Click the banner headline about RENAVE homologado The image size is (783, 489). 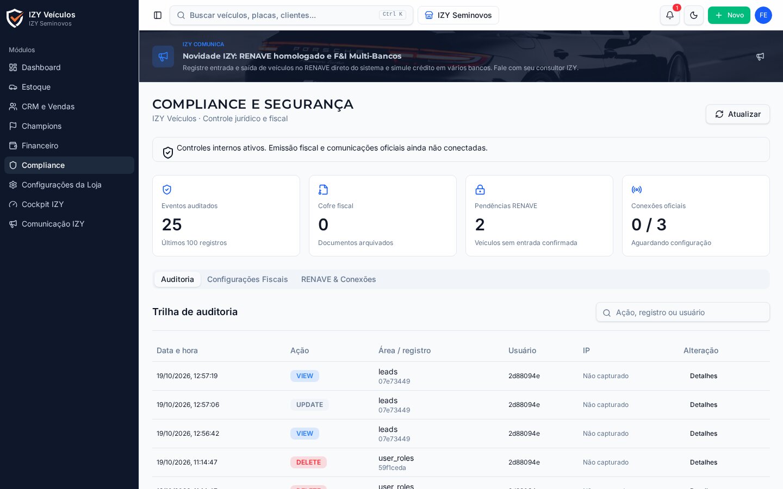292,56
